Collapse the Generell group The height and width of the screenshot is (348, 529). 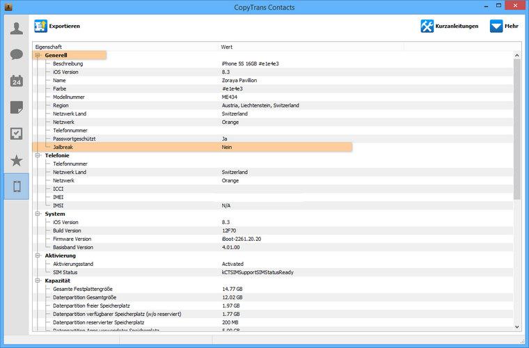[x=38, y=55]
